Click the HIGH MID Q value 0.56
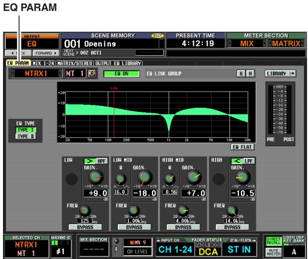308x259 pixels. pyautogui.click(x=170, y=192)
